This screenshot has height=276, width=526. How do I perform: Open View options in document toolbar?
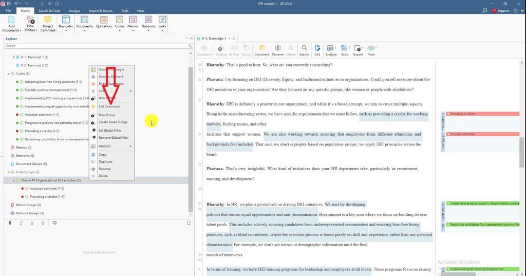point(371,50)
